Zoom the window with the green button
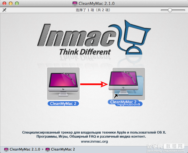This screenshot has width=188, height=153. coord(17,3)
